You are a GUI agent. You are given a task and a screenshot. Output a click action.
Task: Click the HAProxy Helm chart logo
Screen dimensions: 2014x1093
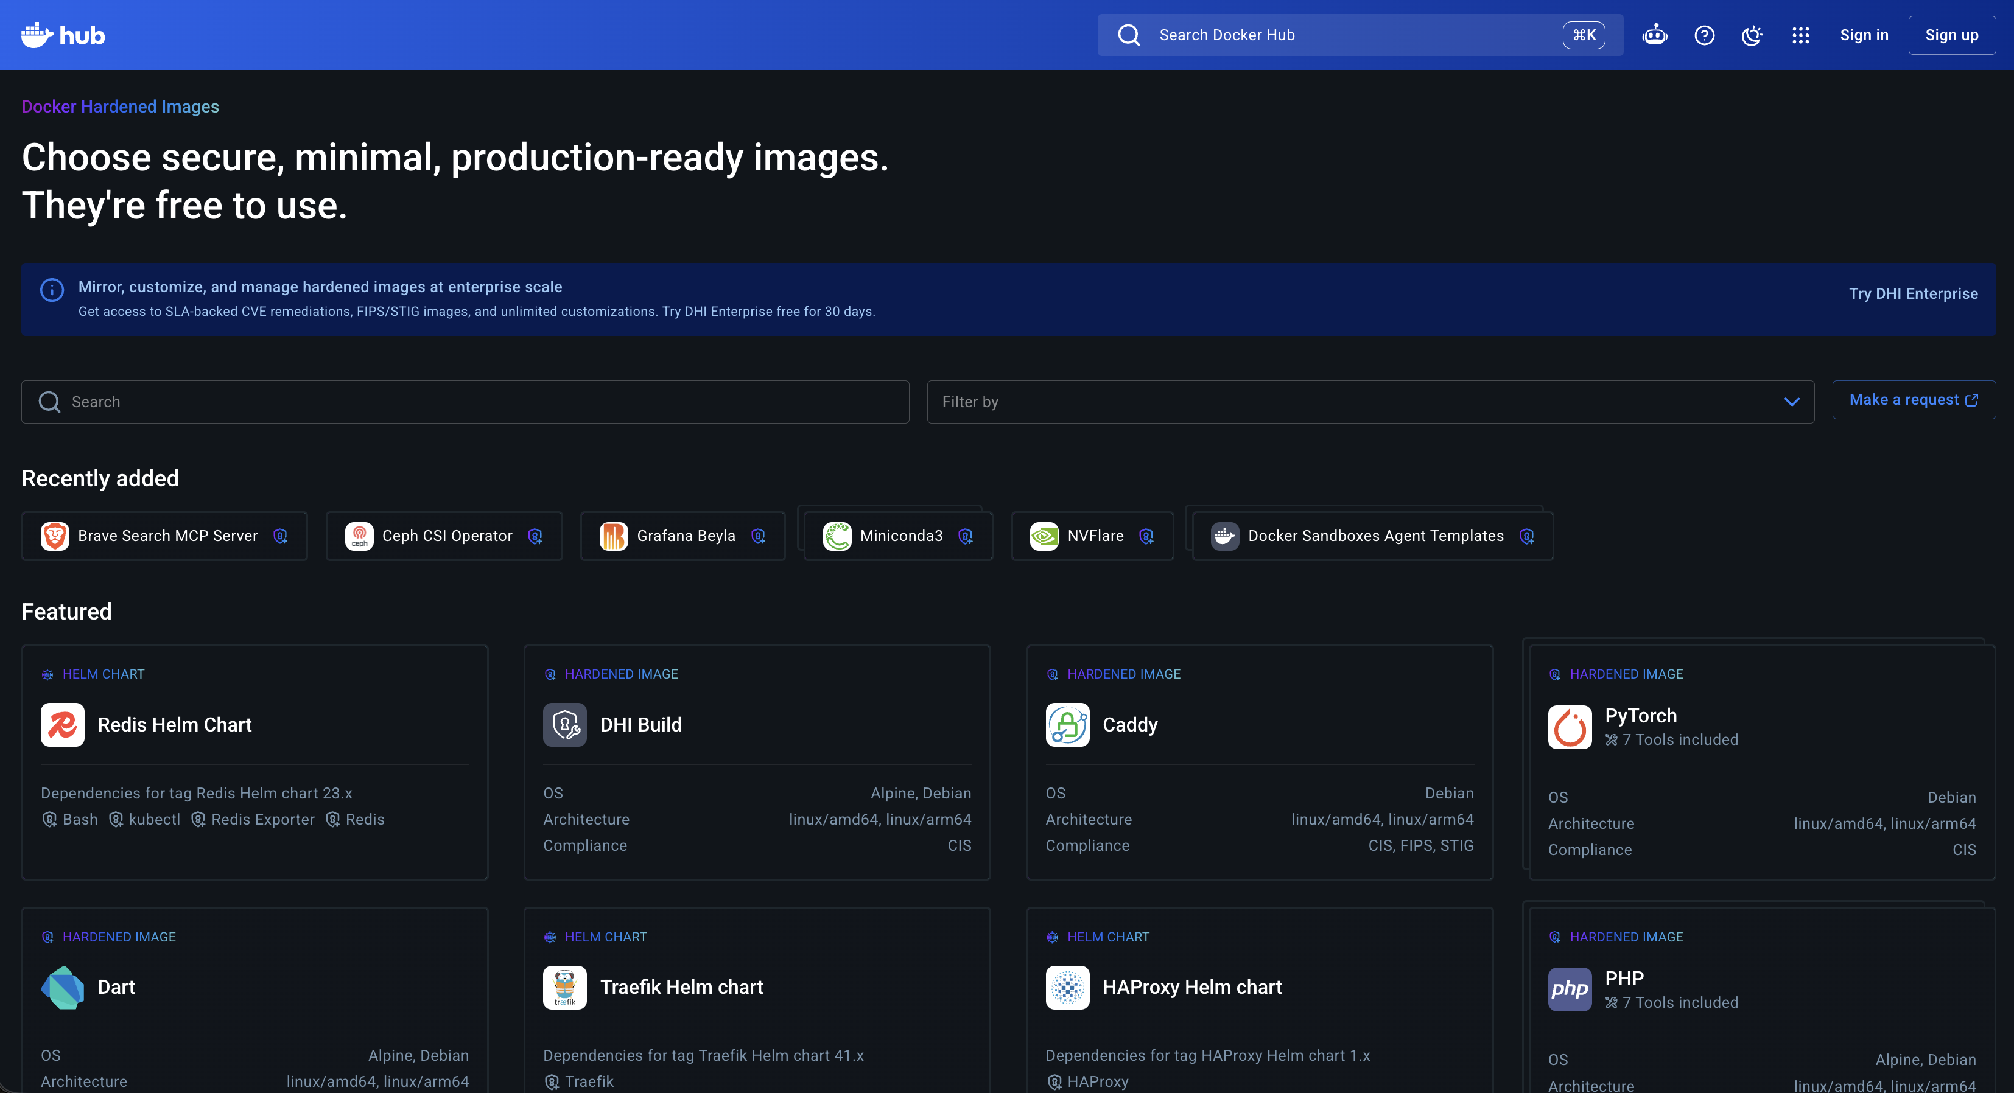(1068, 988)
